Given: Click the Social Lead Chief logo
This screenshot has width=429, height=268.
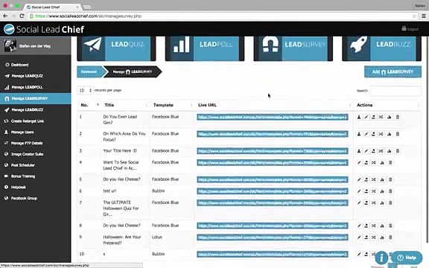Looking at the screenshot, I should click(x=44, y=29).
